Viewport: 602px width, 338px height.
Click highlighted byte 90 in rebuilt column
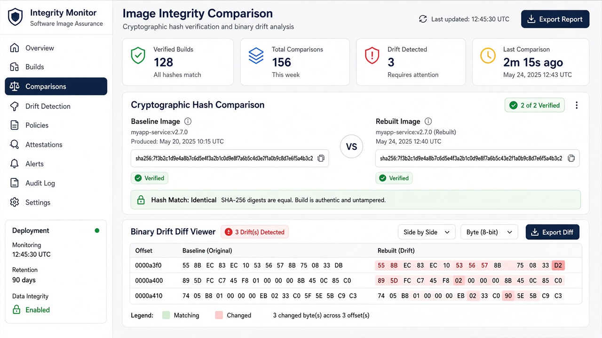click(x=508, y=296)
